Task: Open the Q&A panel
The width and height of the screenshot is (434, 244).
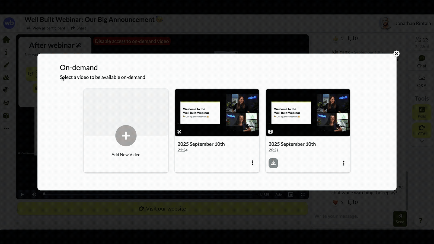Action: click(x=422, y=81)
